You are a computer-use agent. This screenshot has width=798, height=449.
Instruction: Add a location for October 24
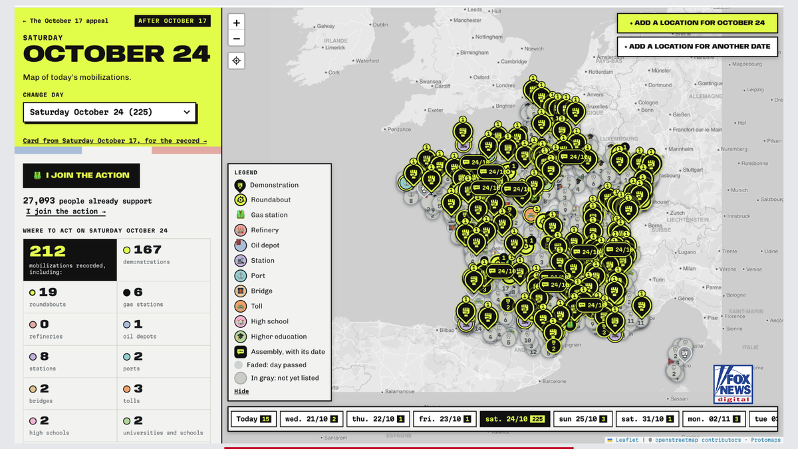tap(697, 23)
